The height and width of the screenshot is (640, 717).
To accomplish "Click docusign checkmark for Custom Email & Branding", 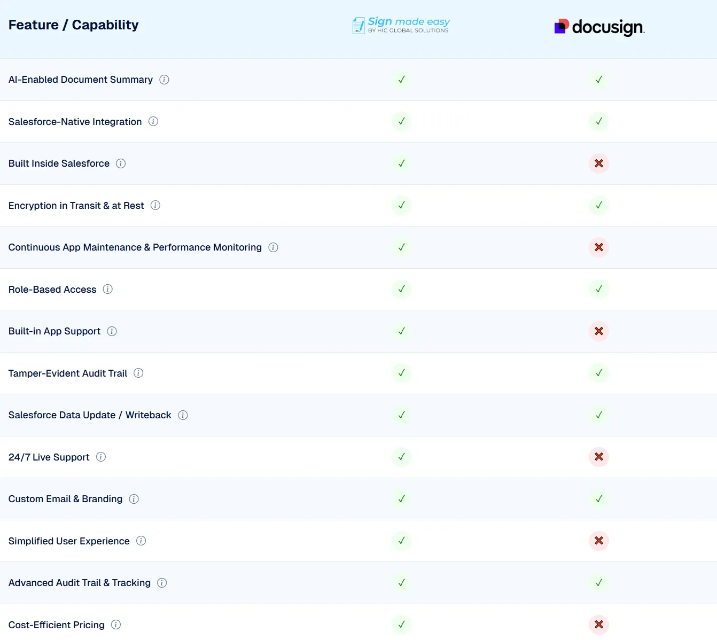I will [x=599, y=499].
